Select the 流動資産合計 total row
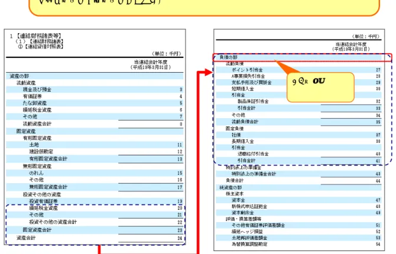396x254 pixels. 95,123
